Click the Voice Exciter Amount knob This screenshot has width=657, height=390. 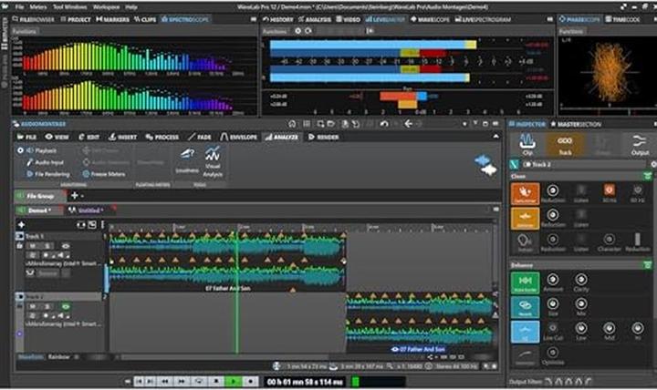pyautogui.click(x=553, y=279)
